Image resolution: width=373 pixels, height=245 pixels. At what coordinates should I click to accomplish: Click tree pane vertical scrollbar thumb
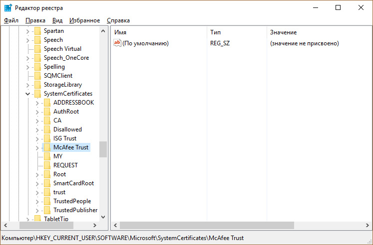click(103, 149)
